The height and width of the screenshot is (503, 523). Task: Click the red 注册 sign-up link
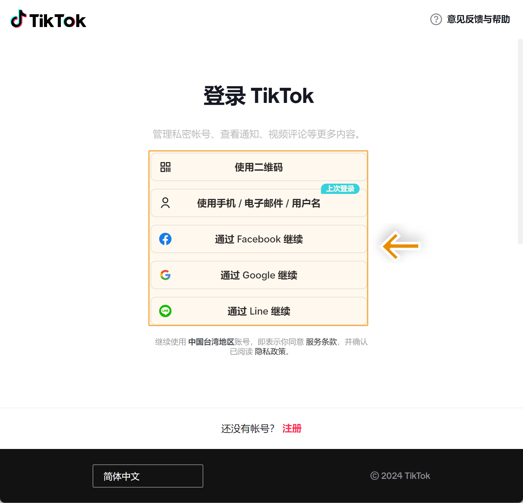pyautogui.click(x=292, y=428)
